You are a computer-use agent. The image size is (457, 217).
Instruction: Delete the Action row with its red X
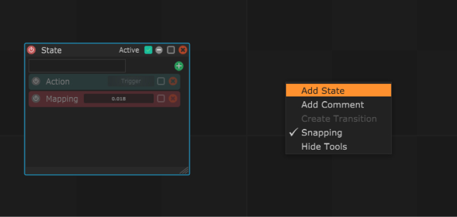173,81
